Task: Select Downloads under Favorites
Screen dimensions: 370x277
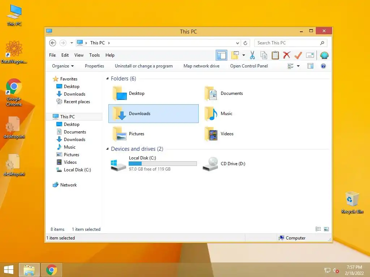Action: [x=71, y=94]
